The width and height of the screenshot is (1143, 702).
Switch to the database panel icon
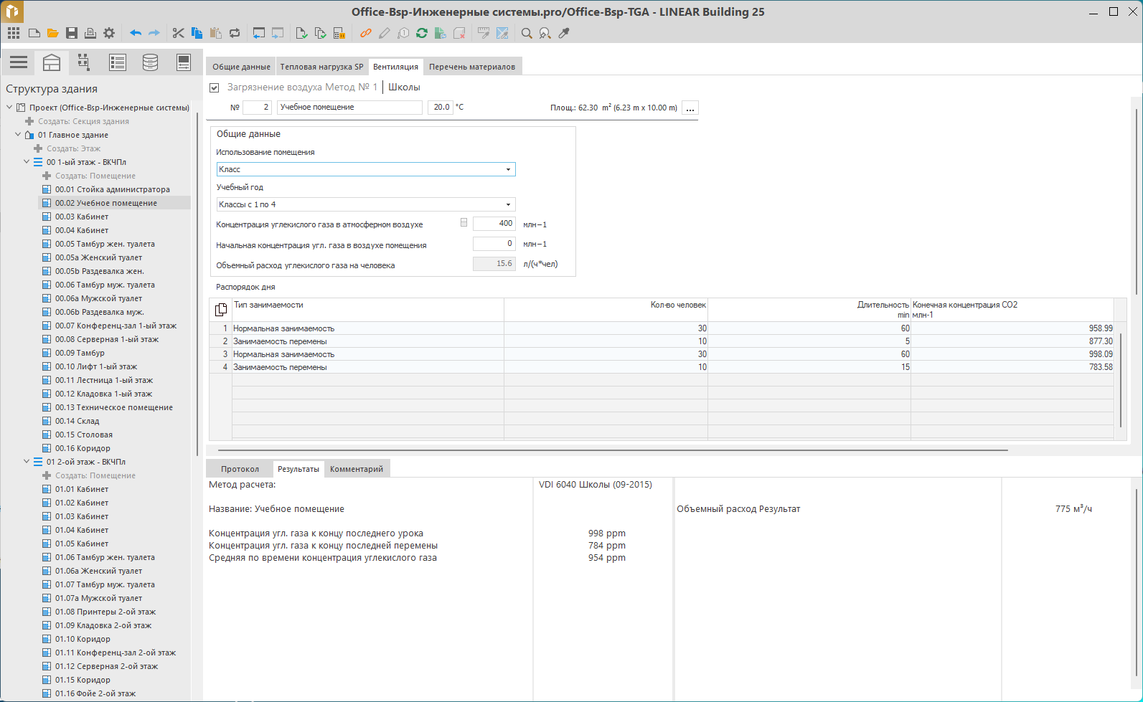150,63
